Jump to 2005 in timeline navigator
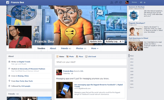The width and height of the screenshot is (164, 100). (132, 84)
